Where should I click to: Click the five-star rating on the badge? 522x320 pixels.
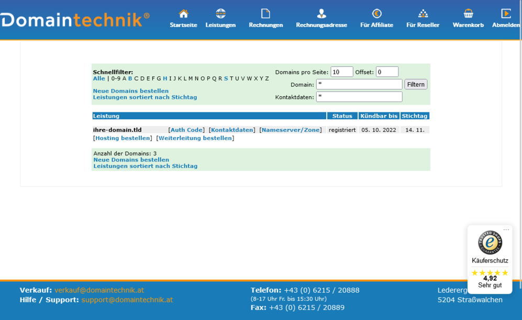[490, 273]
